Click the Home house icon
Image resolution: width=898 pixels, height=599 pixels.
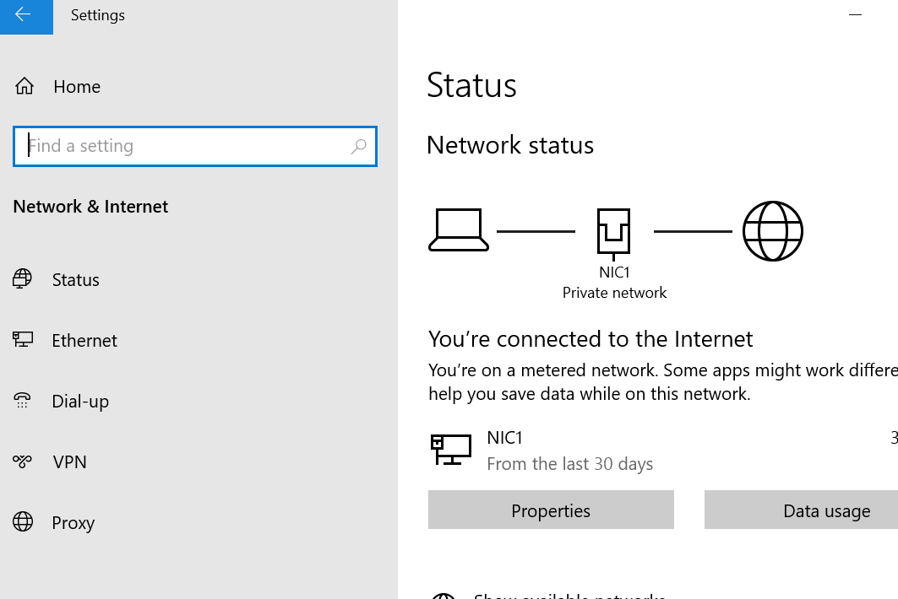pyautogui.click(x=24, y=86)
